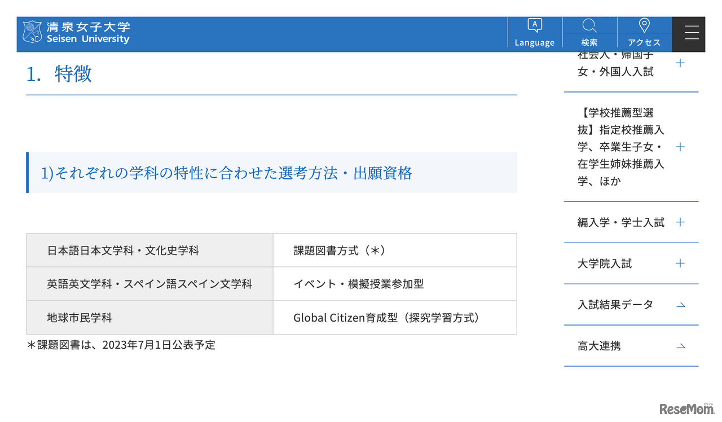Open the 高大連携 page
722x422 pixels.
pyautogui.click(x=598, y=346)
